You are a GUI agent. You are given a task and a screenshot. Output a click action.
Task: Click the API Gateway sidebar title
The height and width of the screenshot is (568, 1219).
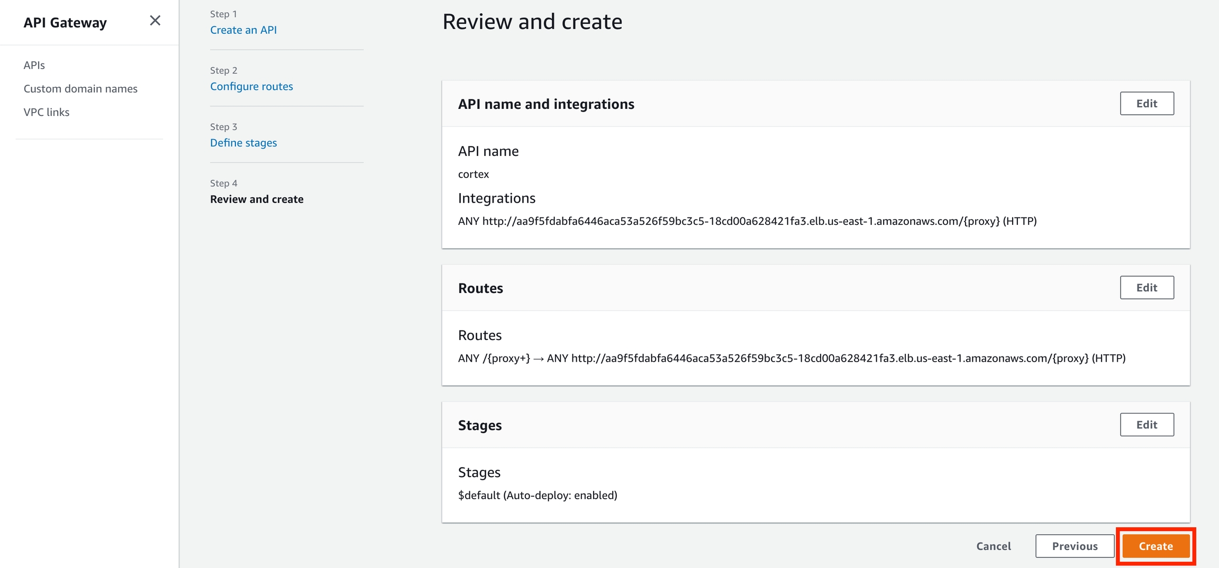[65, 23]
